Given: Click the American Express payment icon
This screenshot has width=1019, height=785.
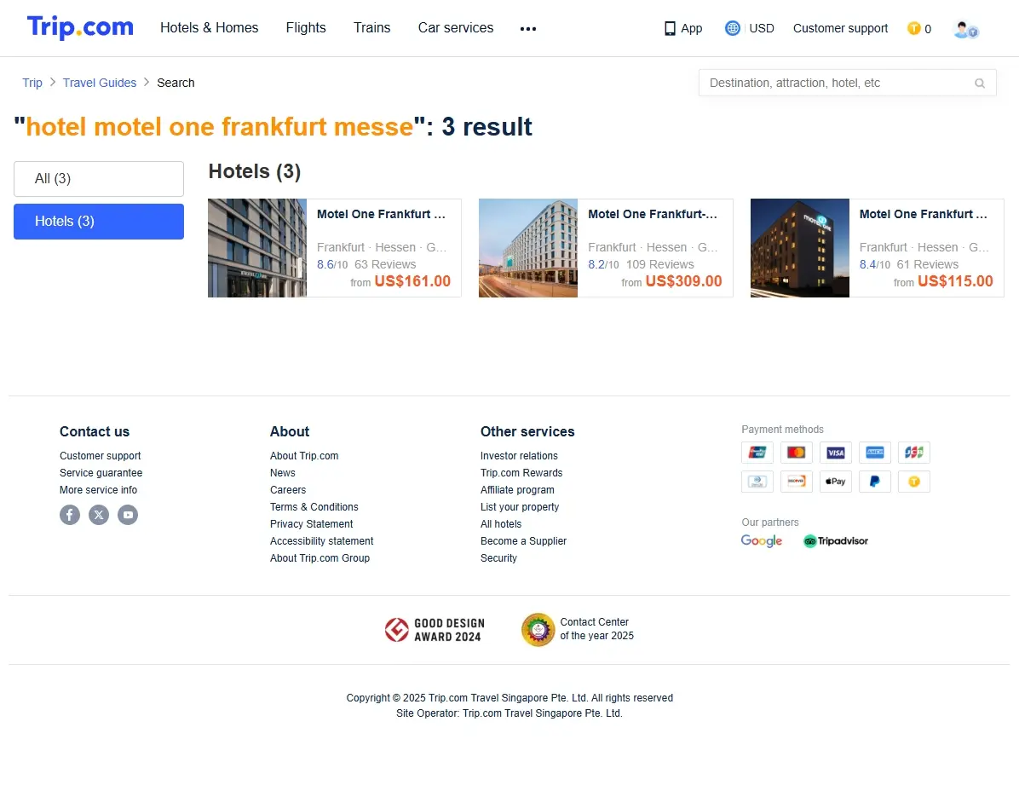Looking at the screenshot, I should (x=875, y=452).
